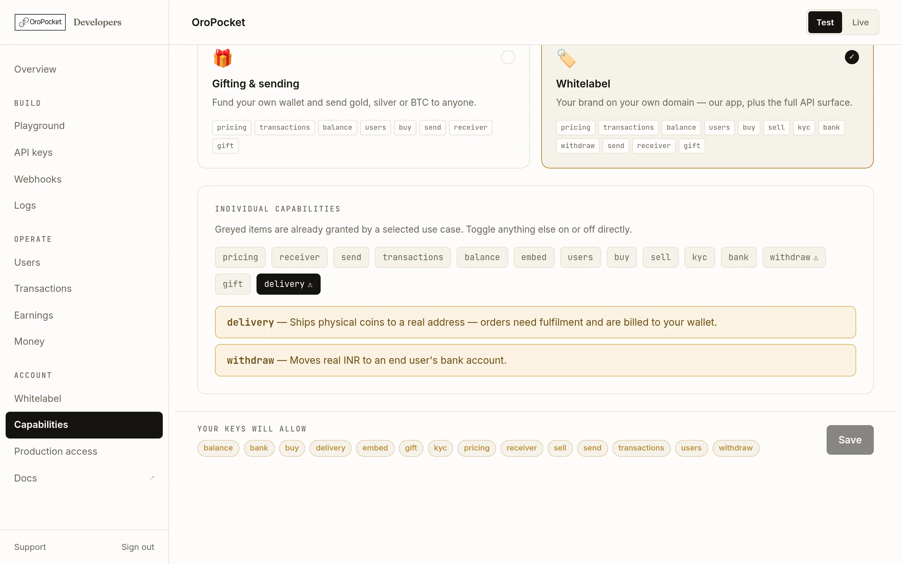Toggle the bank capability chip
This screenshot has height=564, width=902.
coord(739,257)
